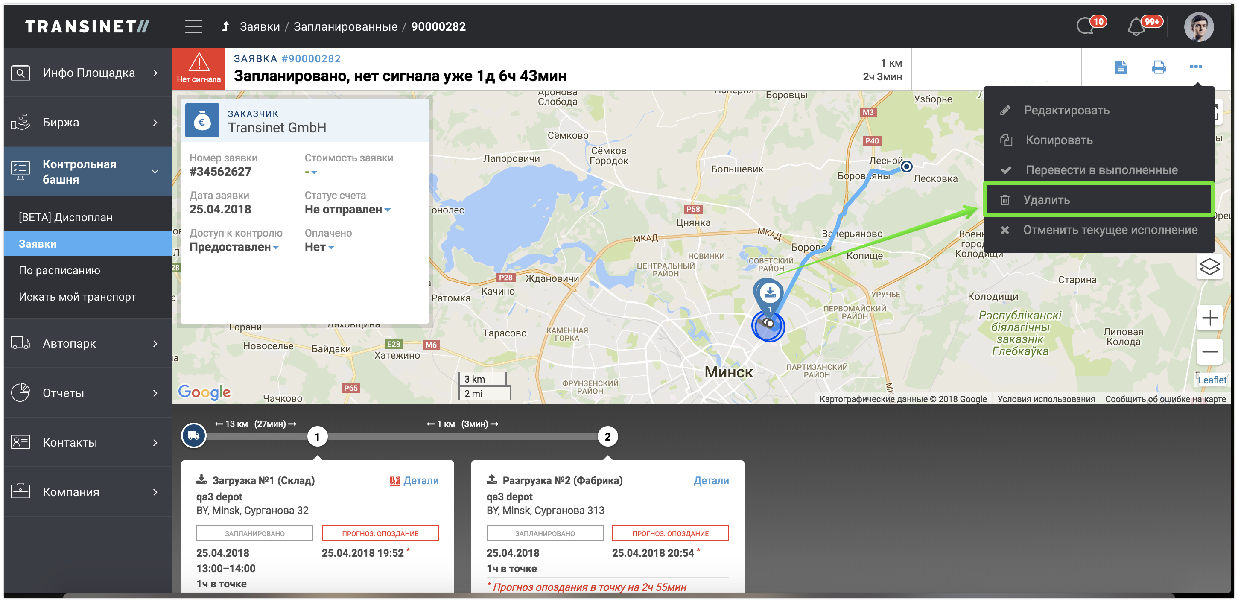The width and height of the screenshot is (1238, 602).
Task: Click the three-dots more actions icon
Action: (x=1196, y=67)
